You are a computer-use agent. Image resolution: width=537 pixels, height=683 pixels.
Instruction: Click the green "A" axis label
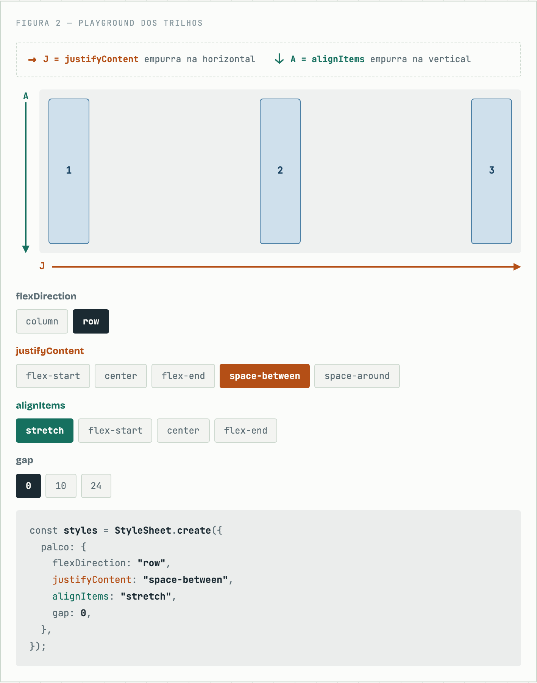pos(26,96)
